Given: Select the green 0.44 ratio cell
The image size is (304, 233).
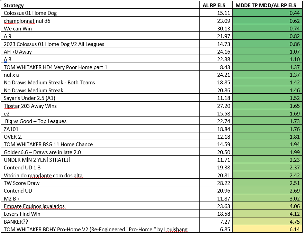Looking at the screenshot, I should pos(267,13).
